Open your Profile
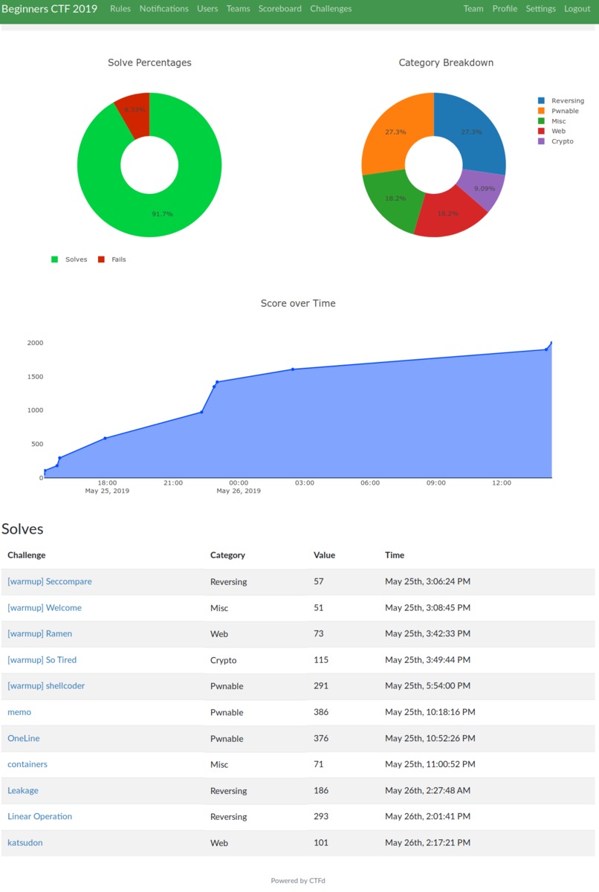Image resolution: width=599 pixels, height=892 pixels. point(505,9)
